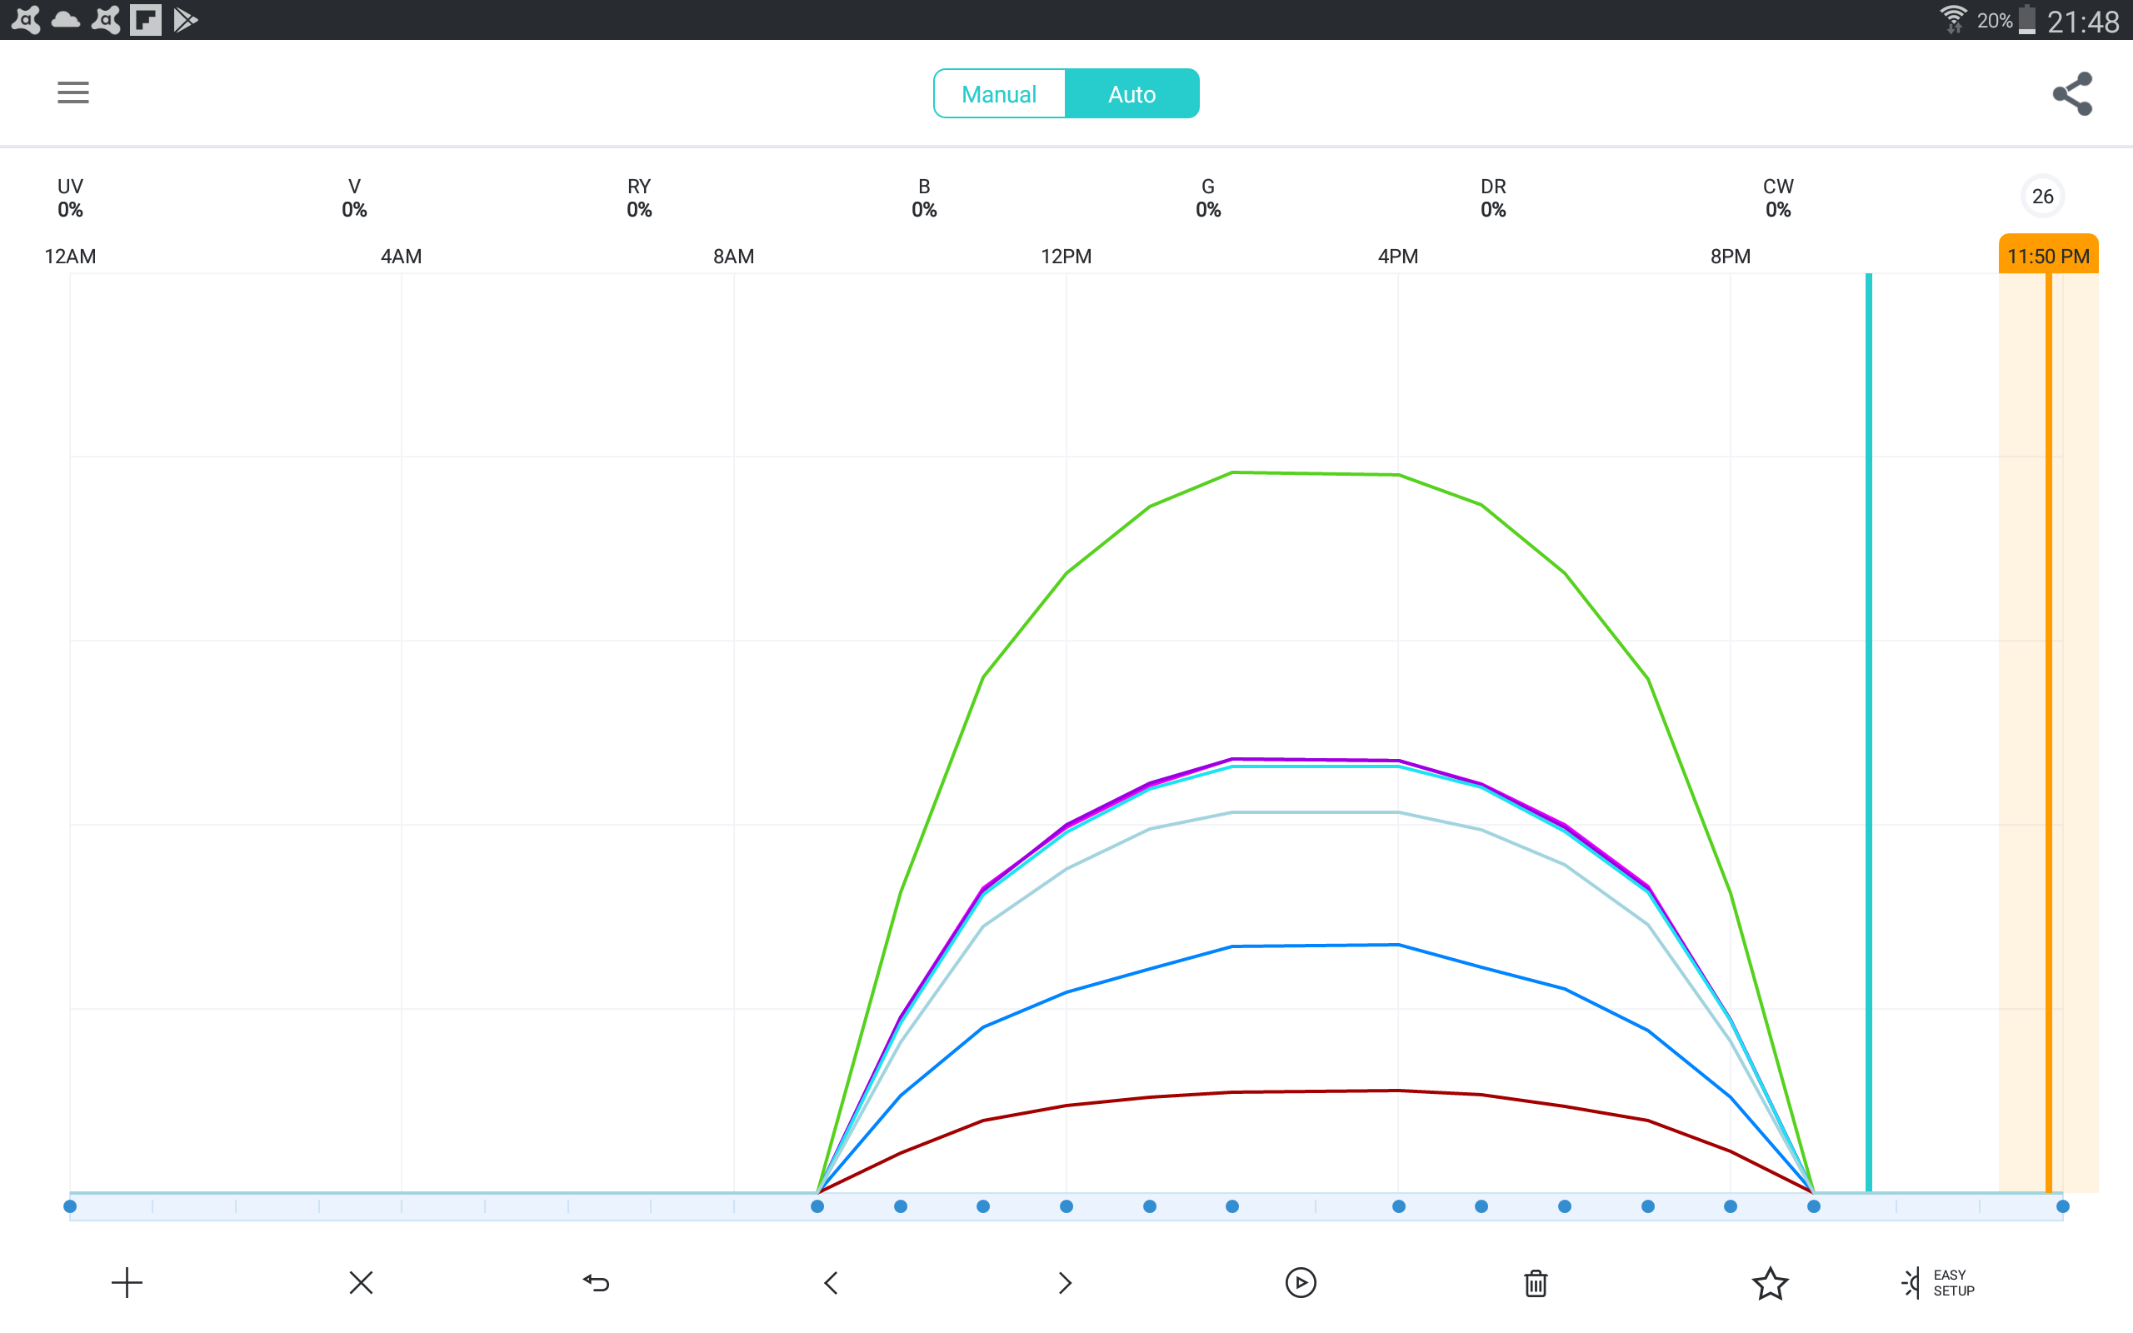The image size is (2133, 1333).
Task: Select the first point at 12AM
Action: pos(71,1206)
